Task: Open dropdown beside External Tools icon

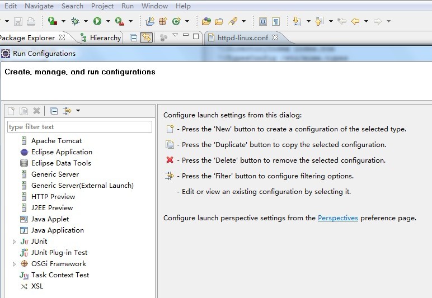Action: click(130, 21)
